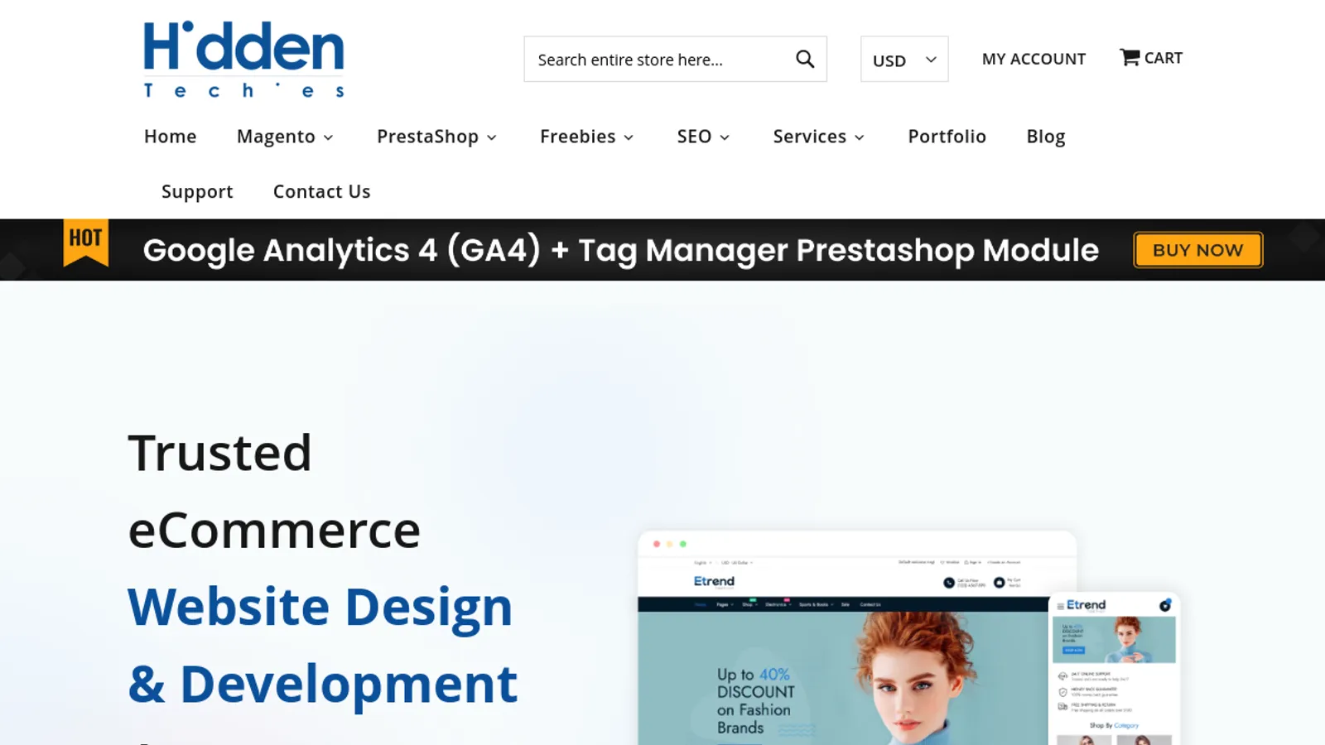
Task: Click the 'eCommerce' heading text
Action: pos(274,530)
